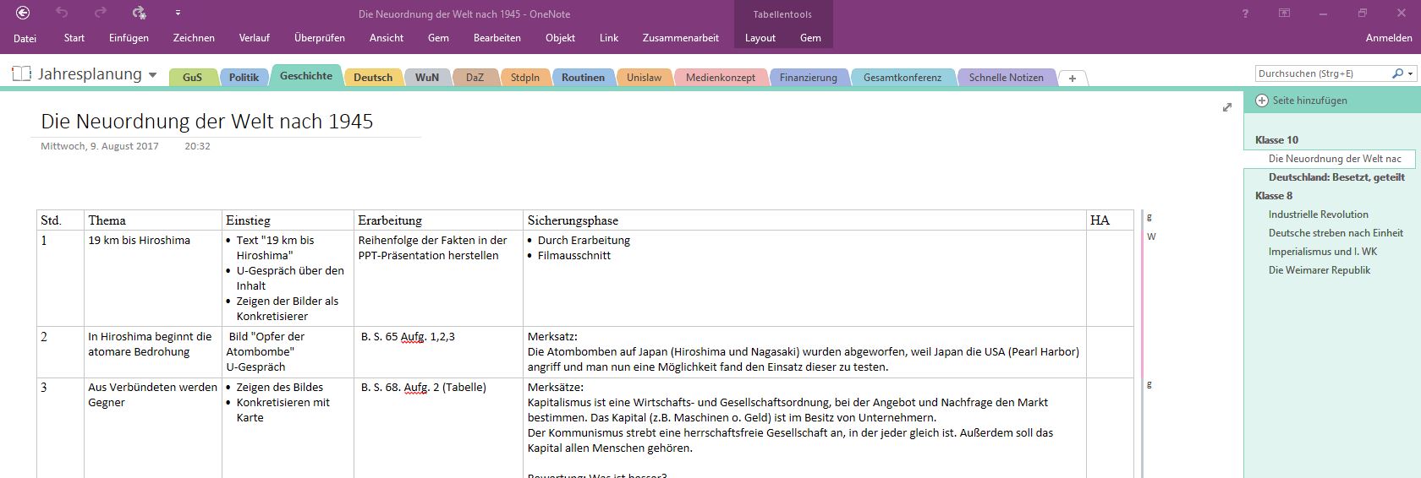1421x478 pixels.
Task: Open the Zeichnen ribbon tab
Action: coord(194,38)
